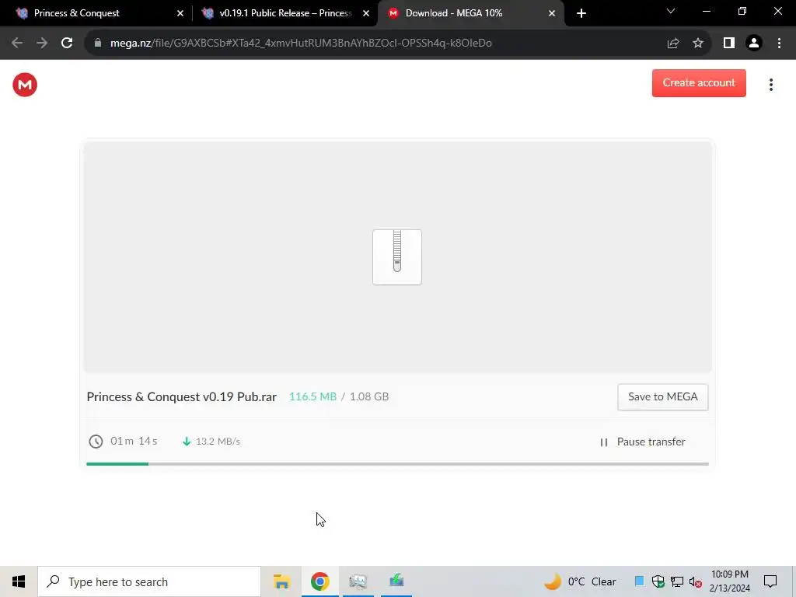This screenshot has height=597, width=796.
Task: Open the Windows Start menu
Action: coord(19,581)
